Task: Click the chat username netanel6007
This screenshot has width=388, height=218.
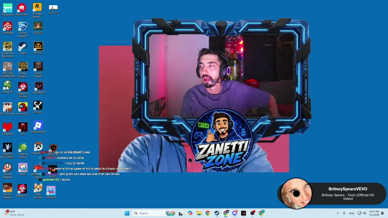Action: tap(54, 163)
